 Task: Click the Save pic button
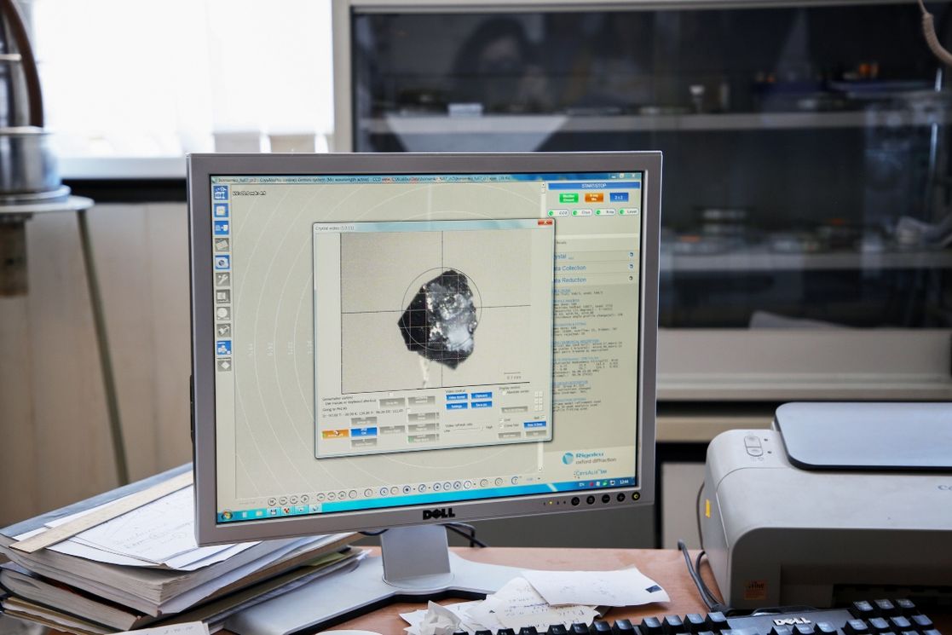[x=482, y=404]
